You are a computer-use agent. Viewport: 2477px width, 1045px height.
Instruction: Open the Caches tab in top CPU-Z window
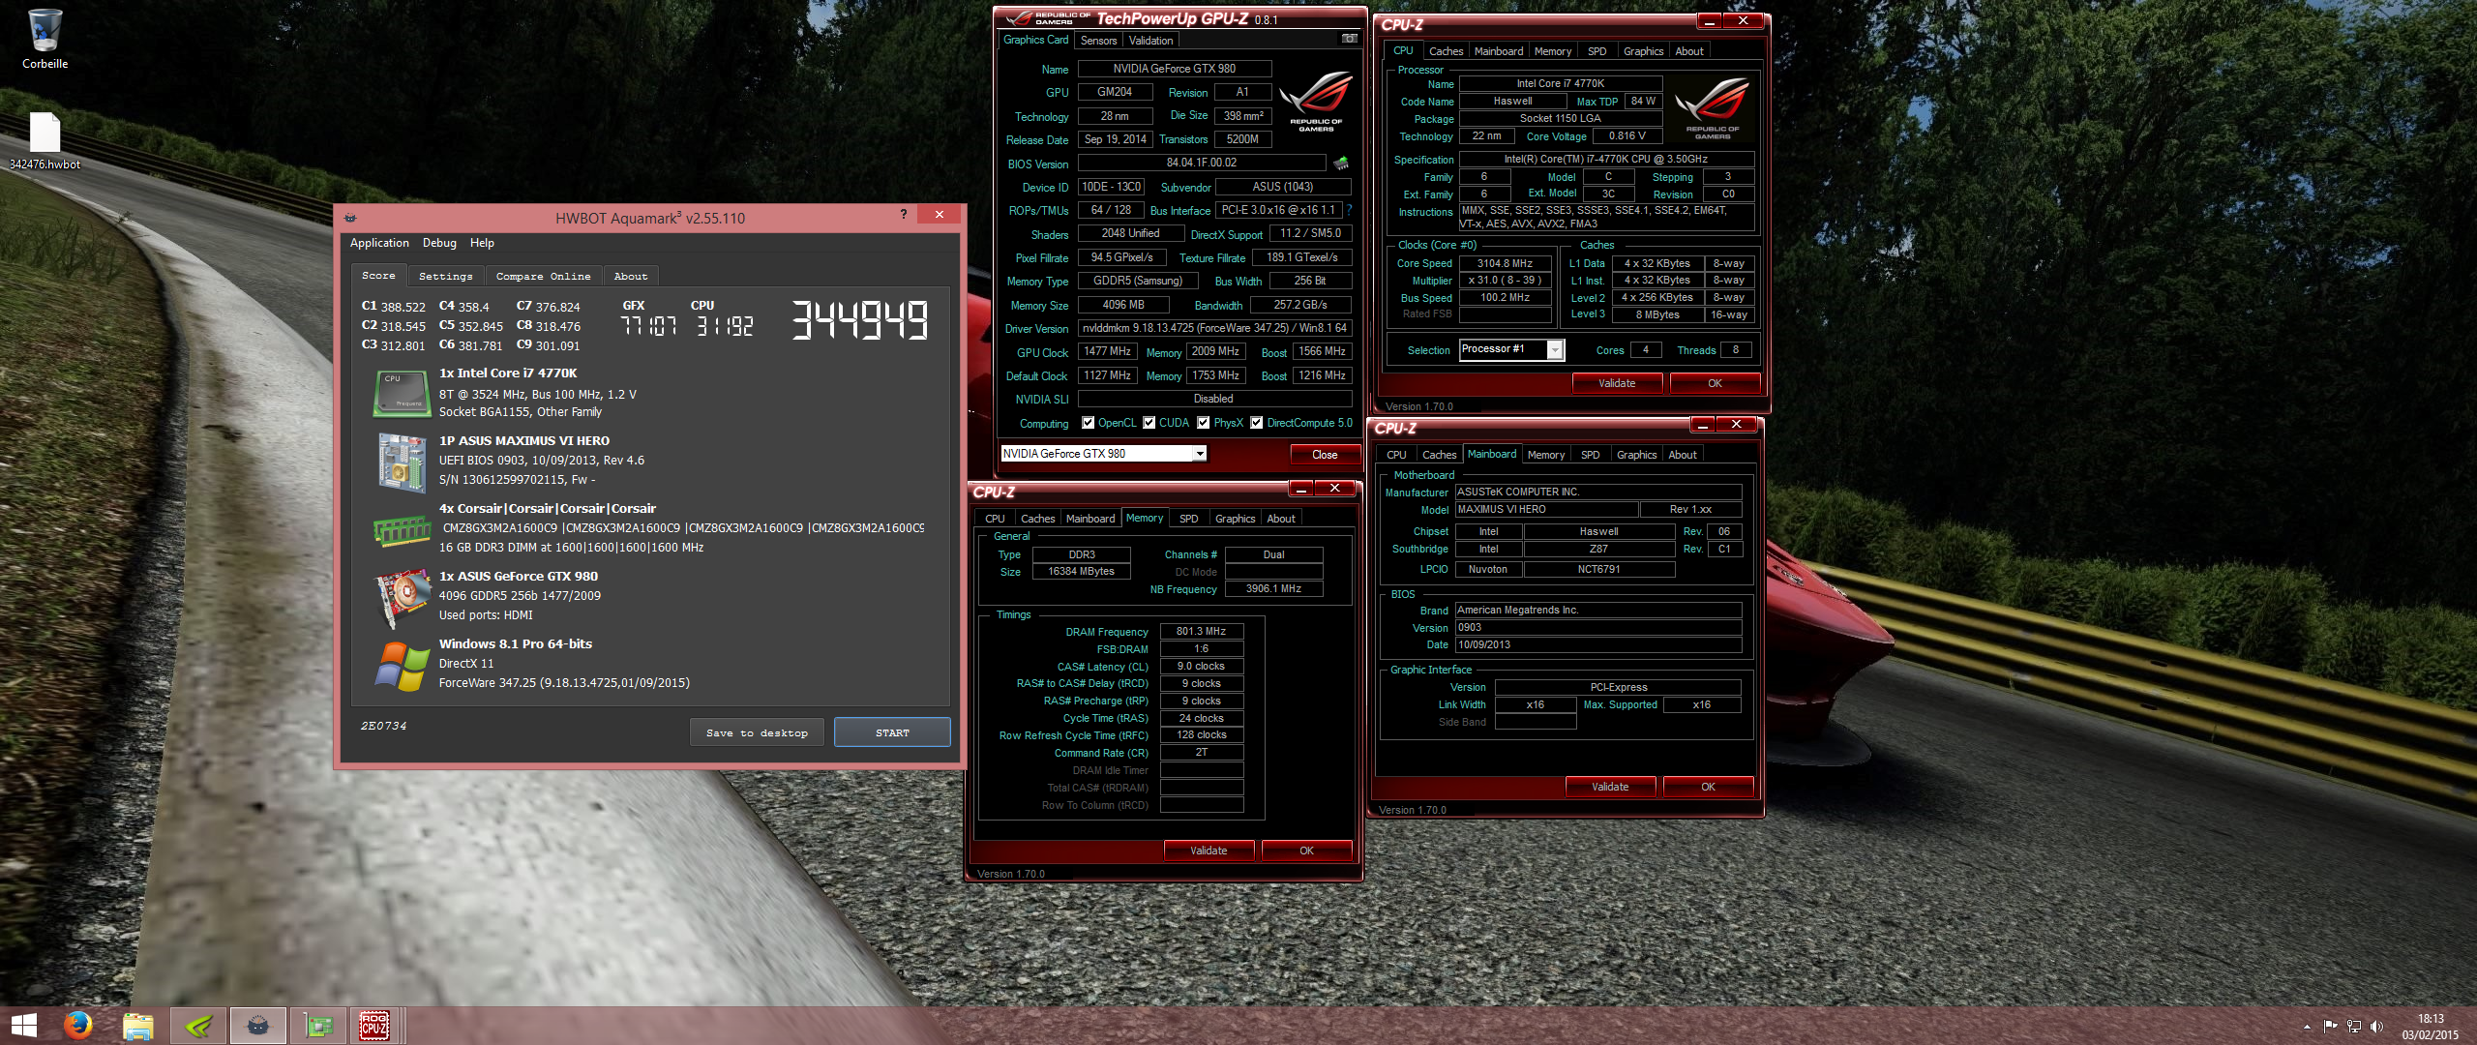1446,51
